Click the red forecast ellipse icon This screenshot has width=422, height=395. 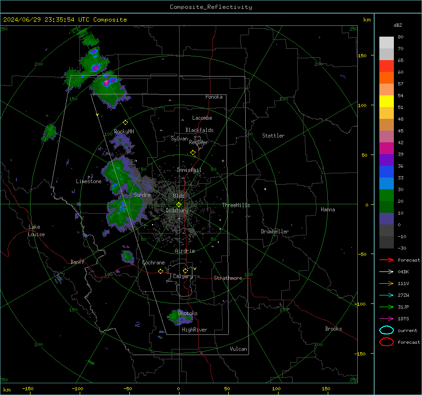[x=386, y=342]
